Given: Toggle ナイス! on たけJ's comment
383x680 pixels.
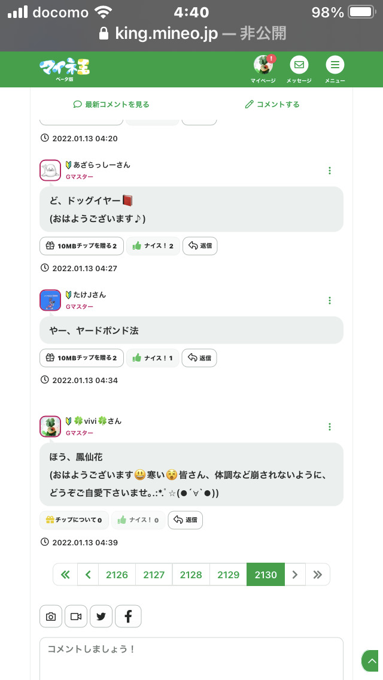Looking at the screenshot, I should [153, 358].
